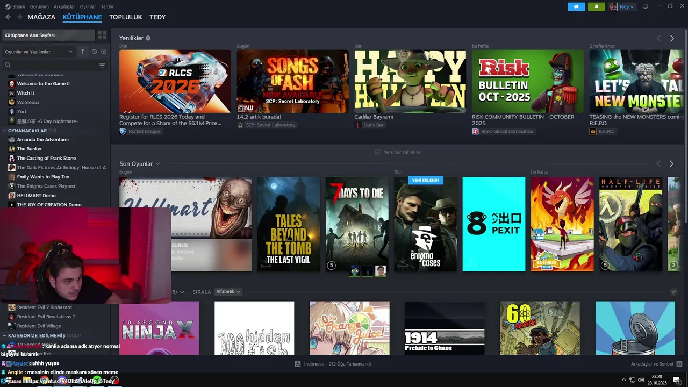Open the green notifications bell
The image size is (688, 387).
[596, 6]
